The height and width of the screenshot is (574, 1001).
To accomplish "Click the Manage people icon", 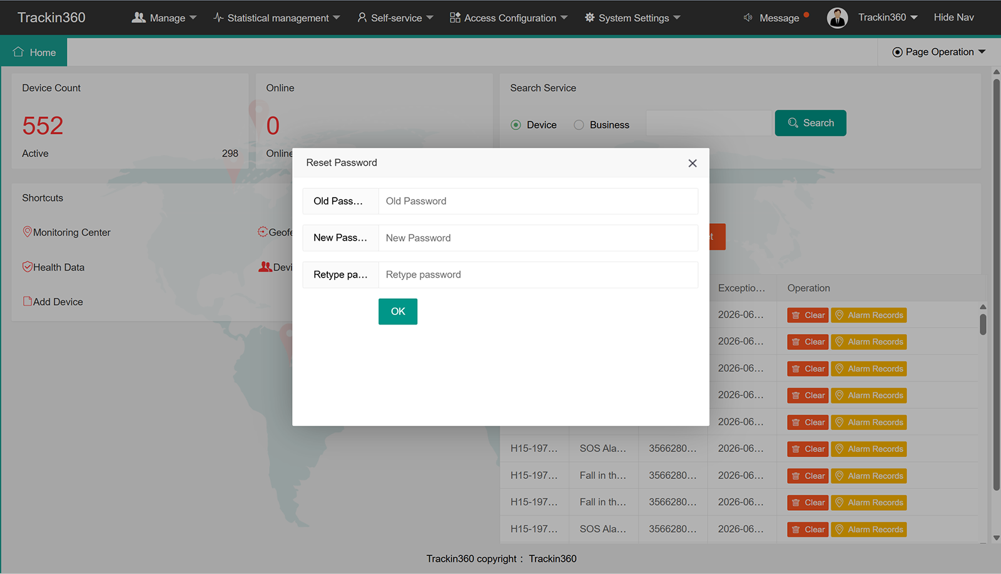I will click(138, 18).
